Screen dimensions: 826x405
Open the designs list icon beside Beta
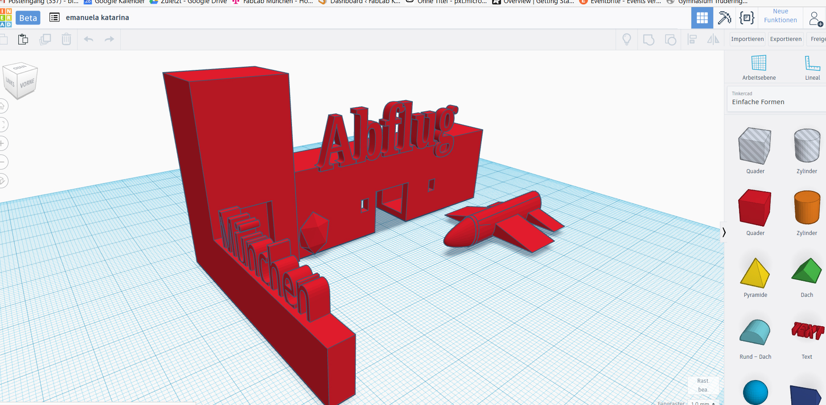(x=54, y=18)
